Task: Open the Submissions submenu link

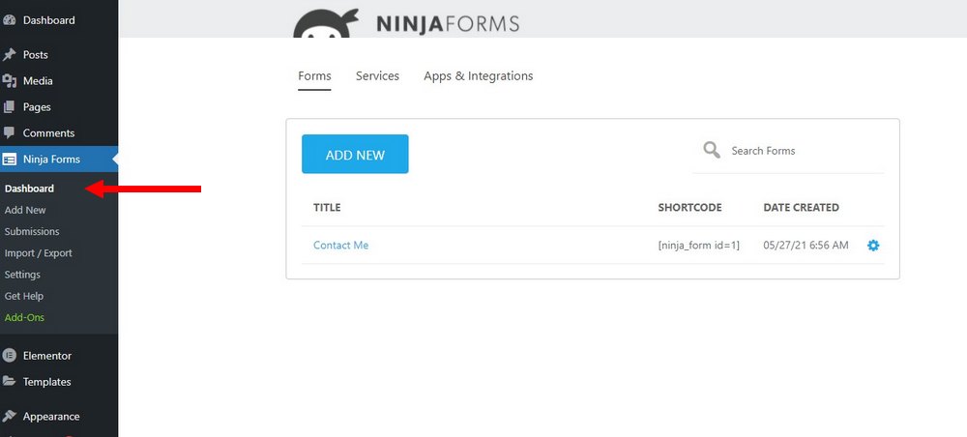Action: (x=32, y=232)
